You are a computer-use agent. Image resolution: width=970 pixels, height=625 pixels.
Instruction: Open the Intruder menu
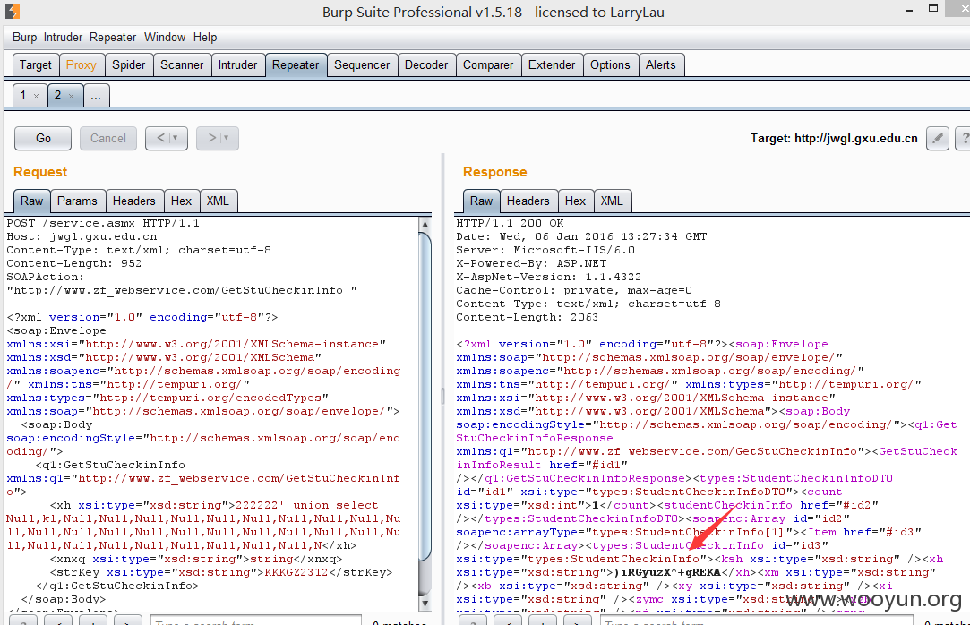click(63, 37)
